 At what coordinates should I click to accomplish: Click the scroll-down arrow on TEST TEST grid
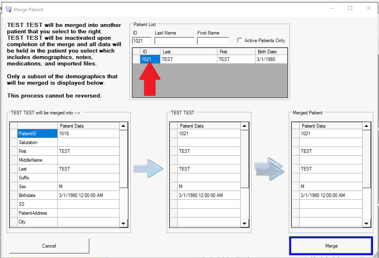(x=245, y=223)
